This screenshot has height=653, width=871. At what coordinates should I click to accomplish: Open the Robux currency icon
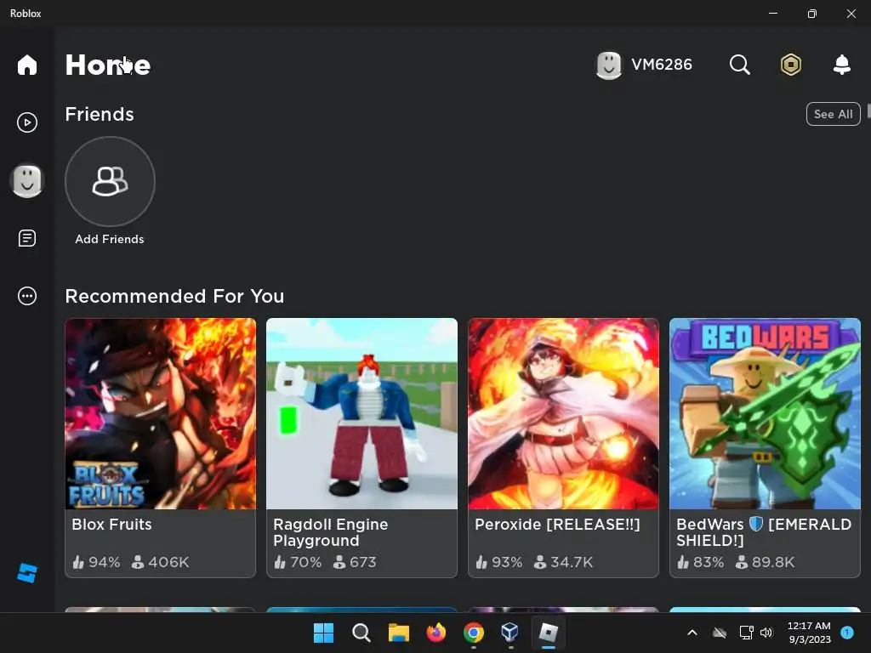coord(791,65)
